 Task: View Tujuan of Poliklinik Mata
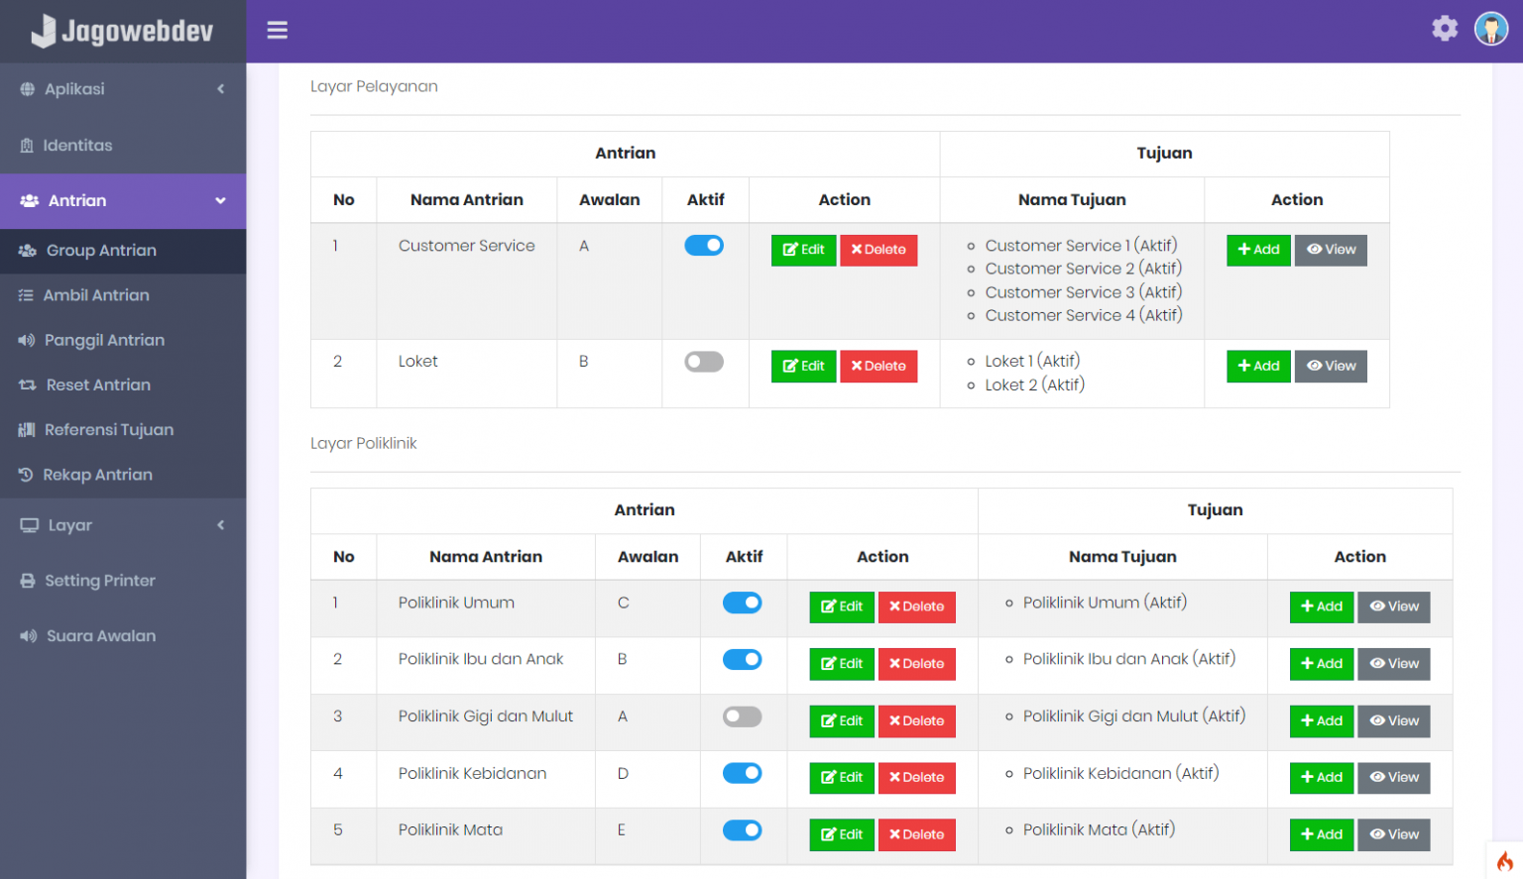click(1393, 834)
